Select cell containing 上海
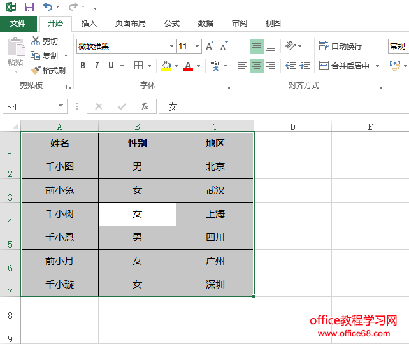 215,214
